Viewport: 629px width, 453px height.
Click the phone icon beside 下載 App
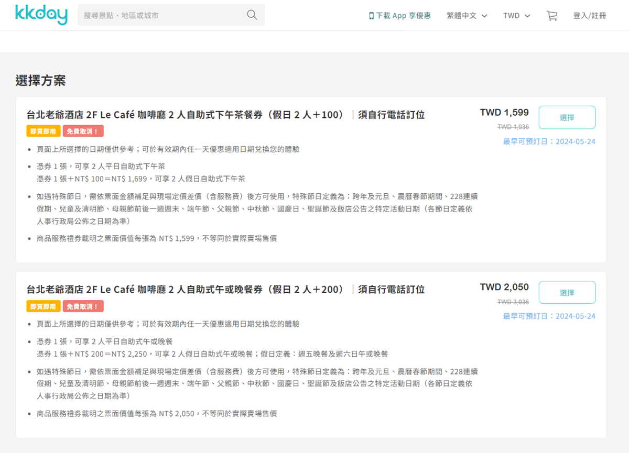coord(372,16)
